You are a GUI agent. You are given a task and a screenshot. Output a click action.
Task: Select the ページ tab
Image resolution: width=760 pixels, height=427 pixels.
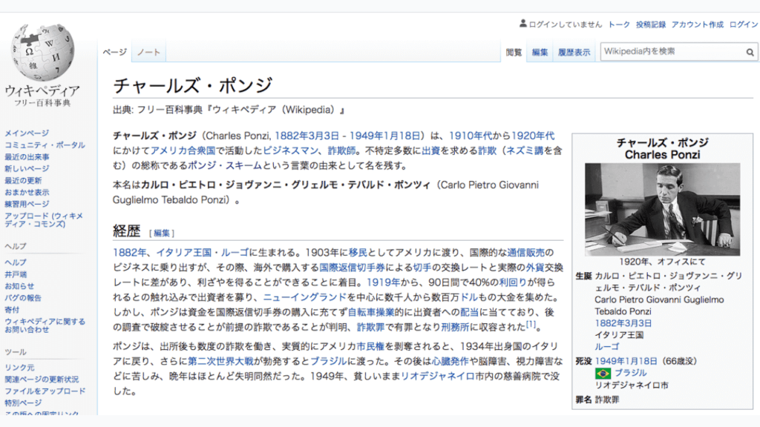click(x=115, y=52)
